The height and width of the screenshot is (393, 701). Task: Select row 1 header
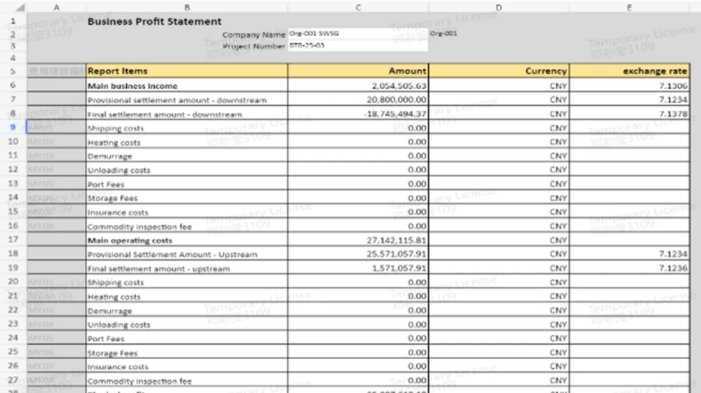(13, 21)
